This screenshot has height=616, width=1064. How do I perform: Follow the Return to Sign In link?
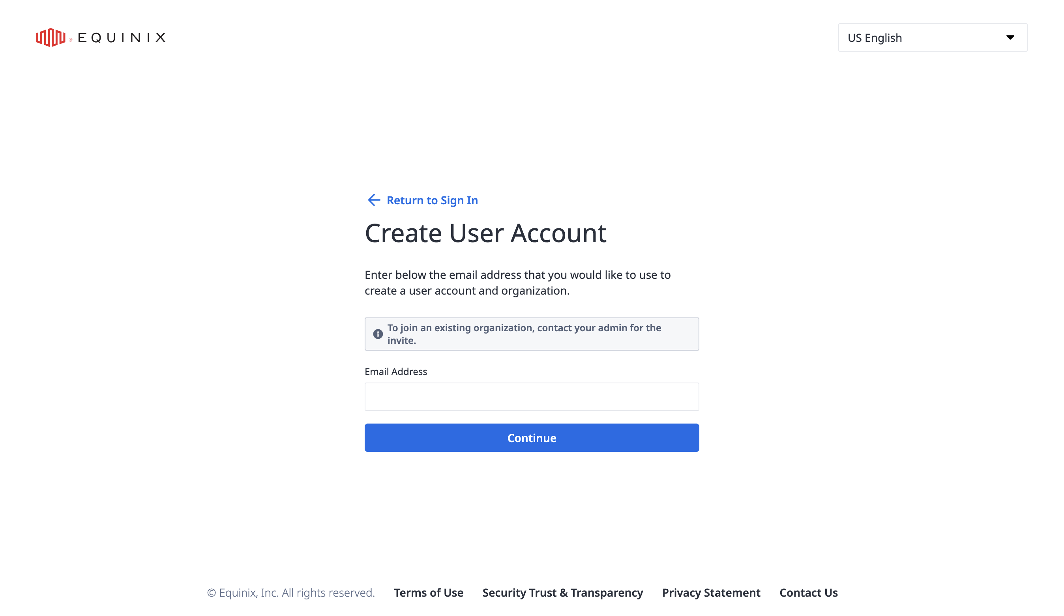(x=432, y=200)
